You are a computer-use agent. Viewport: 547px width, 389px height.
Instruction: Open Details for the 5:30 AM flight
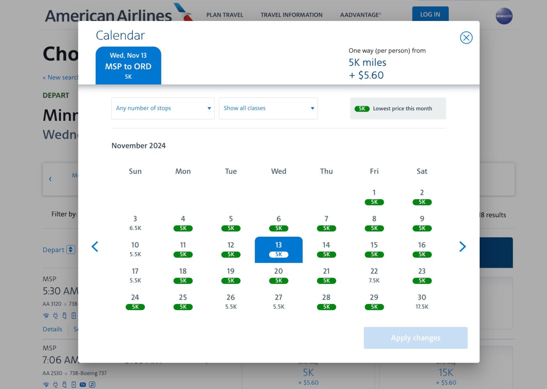click(52, 329)
